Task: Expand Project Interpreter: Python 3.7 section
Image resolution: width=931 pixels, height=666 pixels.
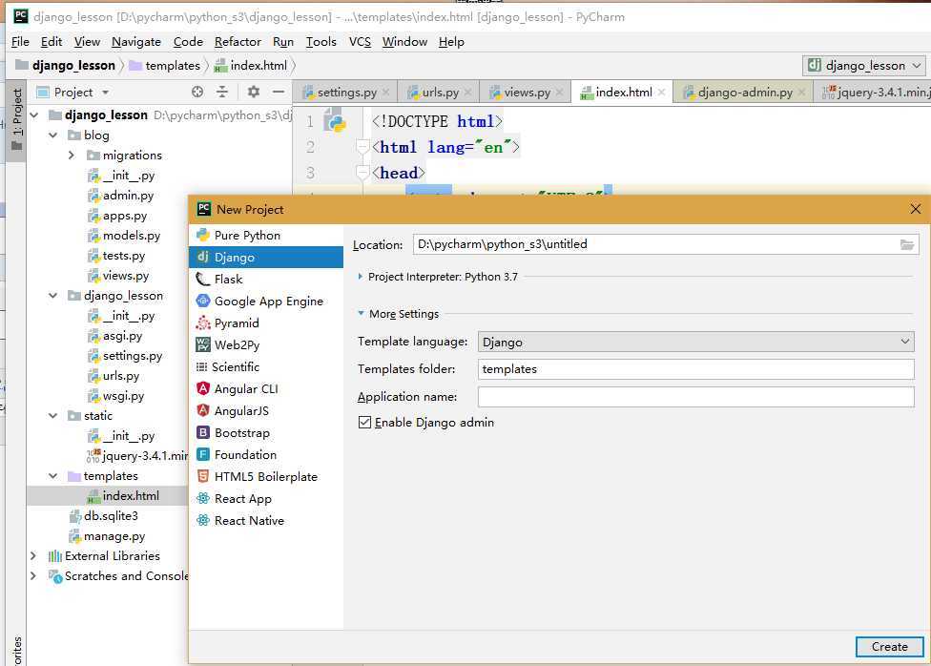Action: [x=361, y=277]
